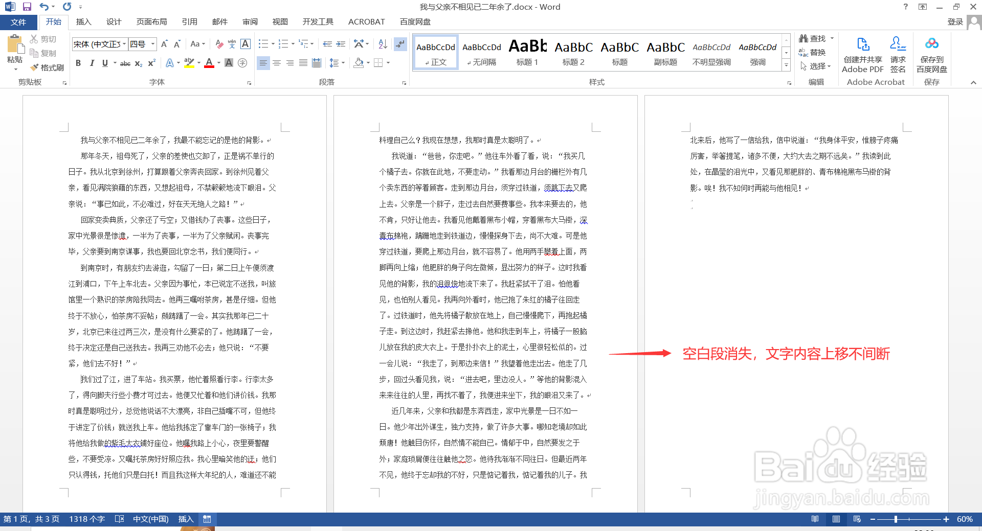Toggle bold formatting on selected text
This screenshot has height=531, width=982.
pos(78,62)
